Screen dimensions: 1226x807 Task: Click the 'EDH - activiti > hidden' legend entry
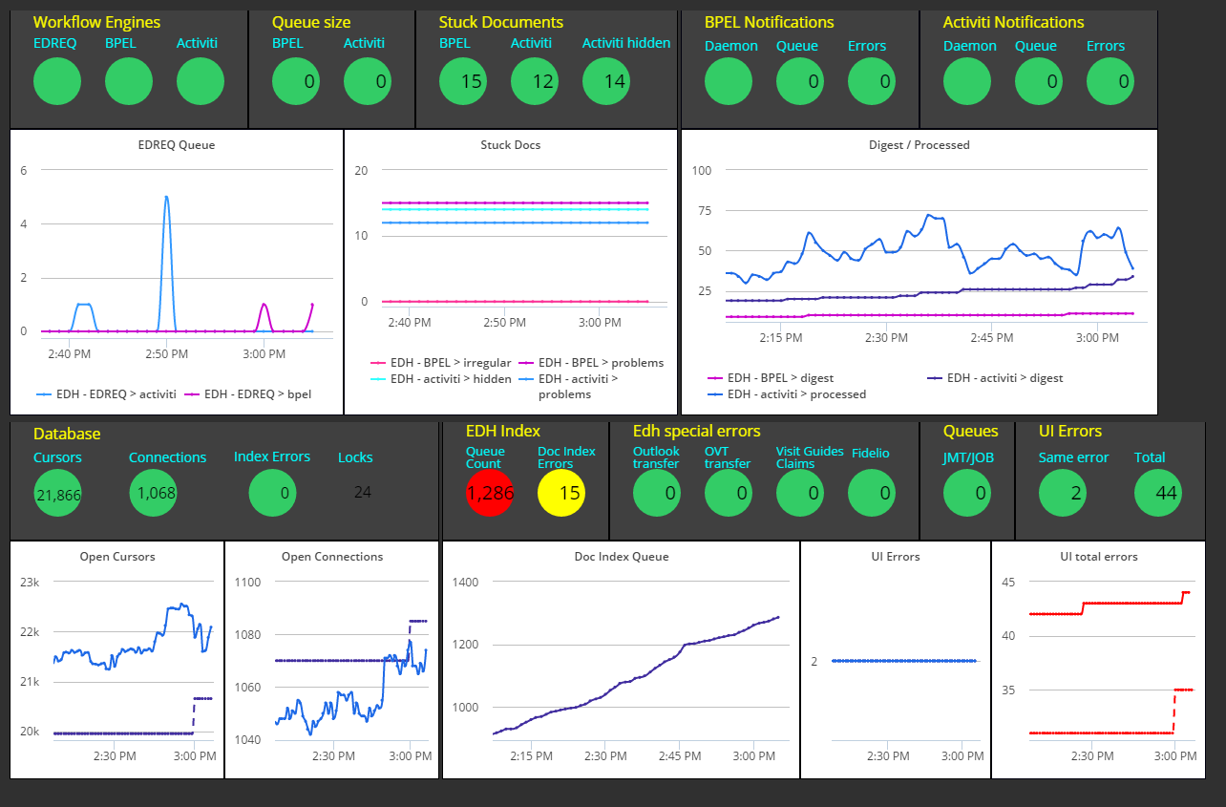point(440,379)
